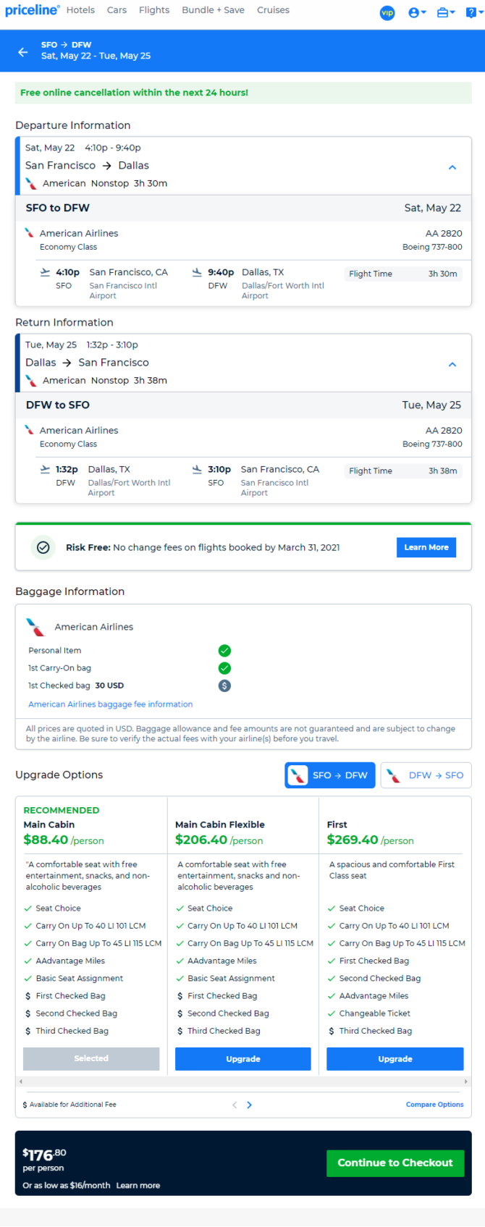Open the user account menu icon
The height and width of the screenshot is (1227, 485).
click(417, 12)
